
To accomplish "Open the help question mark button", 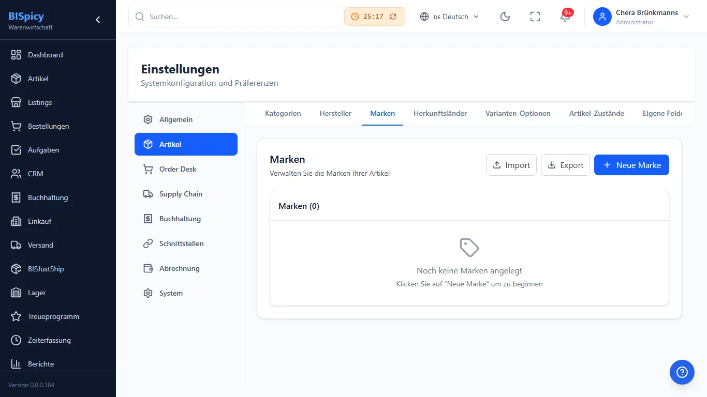I will click(682, 372).
